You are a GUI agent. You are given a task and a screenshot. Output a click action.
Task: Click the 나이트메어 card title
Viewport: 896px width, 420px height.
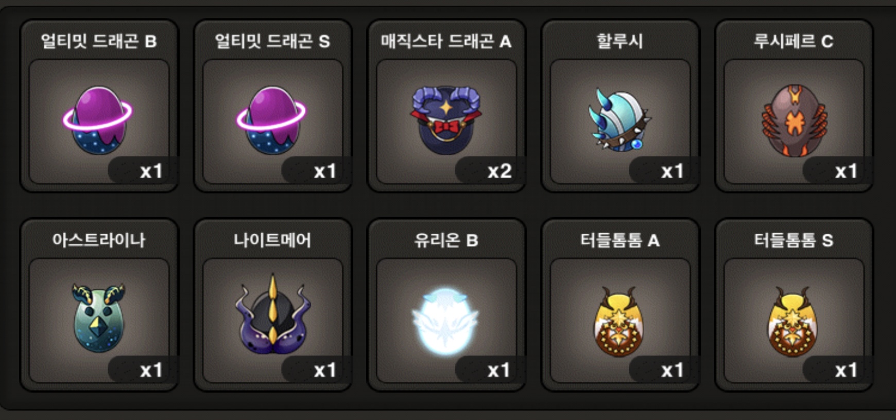click(x=272, y=240)
